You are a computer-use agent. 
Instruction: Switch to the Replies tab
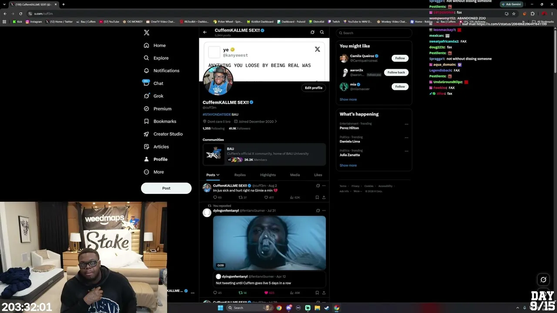point(240,175)
